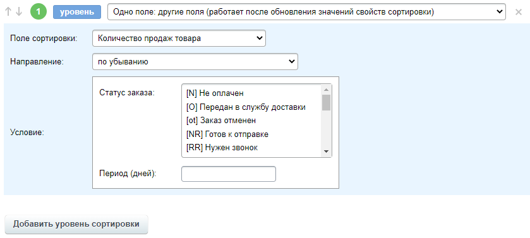
Task: Open the 'по убыванию' direction dropdown
Action: point(195,62)
